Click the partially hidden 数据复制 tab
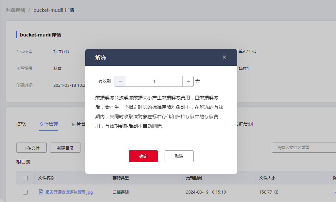336x202 pixels. pos(245,124)
